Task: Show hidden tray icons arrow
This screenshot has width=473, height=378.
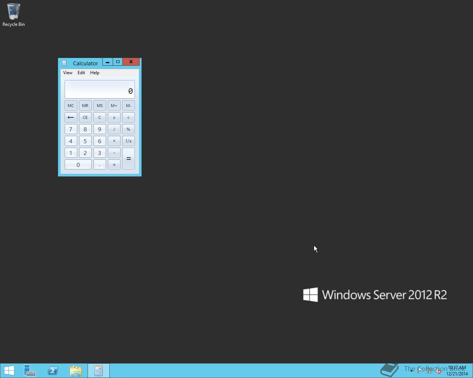Action: (x=411, y=371)
